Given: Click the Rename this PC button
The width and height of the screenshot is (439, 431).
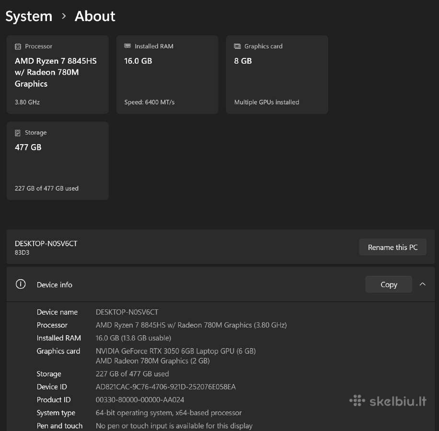Looking at the screenshot, I should tap(393, 247).
